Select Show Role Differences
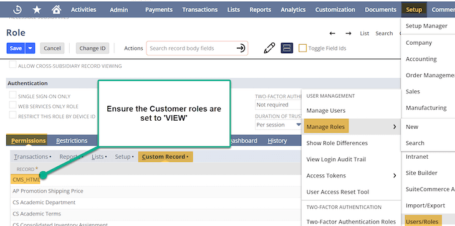 tap(337, 143)
